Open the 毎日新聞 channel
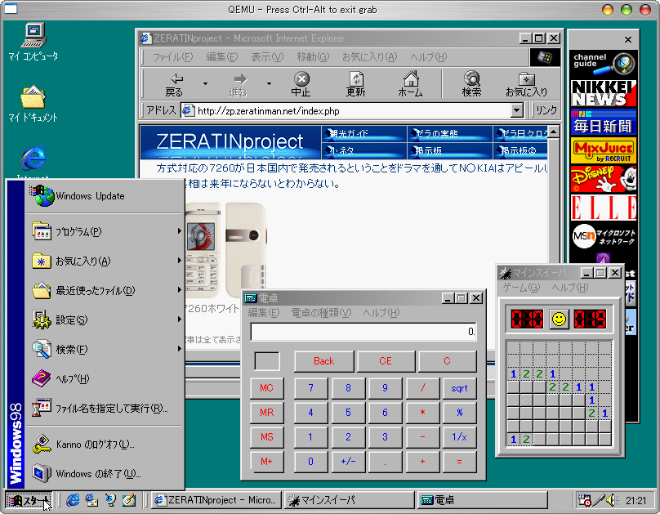Screen dimensions: 660x514 tap(604, 122)
